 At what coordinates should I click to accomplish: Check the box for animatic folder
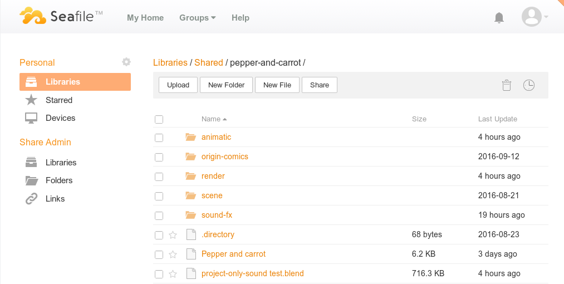pos(159,138)
